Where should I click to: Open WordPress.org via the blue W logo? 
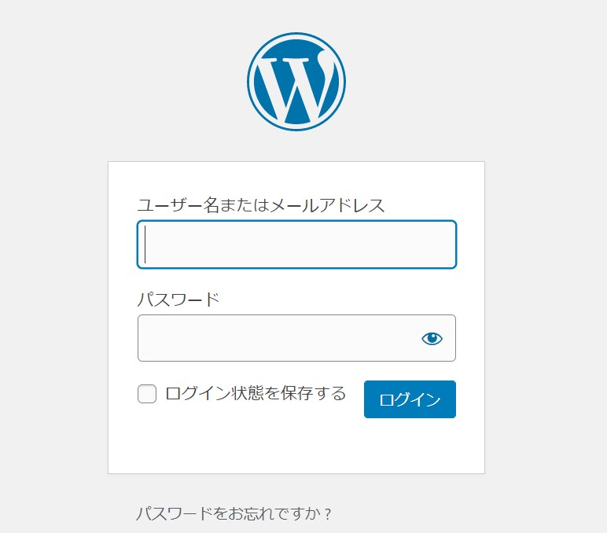(x=296, y=82)
